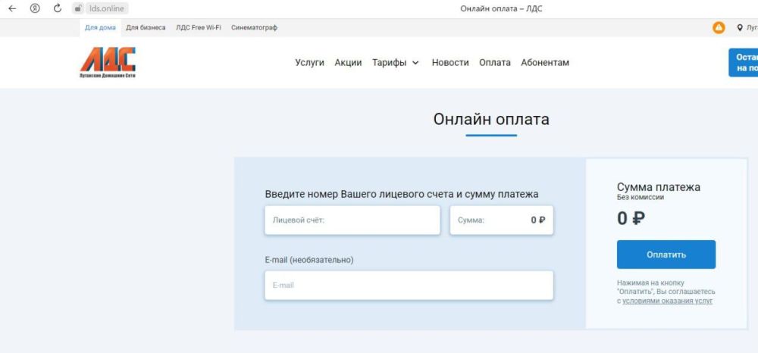758x353 pixels.
Task: Click the browser back arrow
Action: tap(12, 8)
